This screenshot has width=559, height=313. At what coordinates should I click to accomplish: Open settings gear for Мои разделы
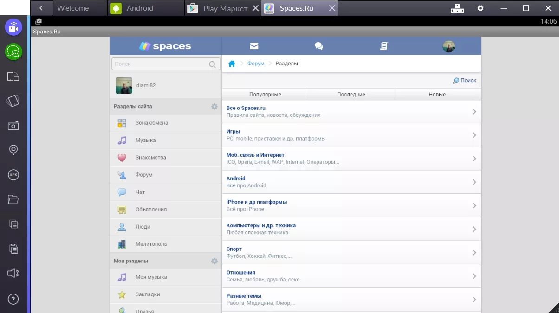tap(214, 261)
